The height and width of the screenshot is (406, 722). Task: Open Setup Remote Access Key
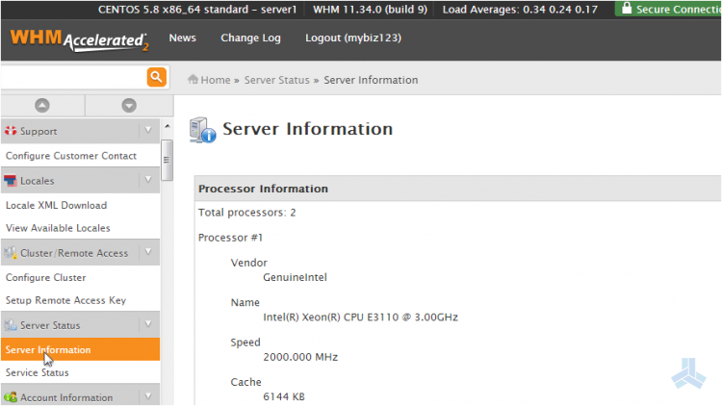(x=65, y=300)
